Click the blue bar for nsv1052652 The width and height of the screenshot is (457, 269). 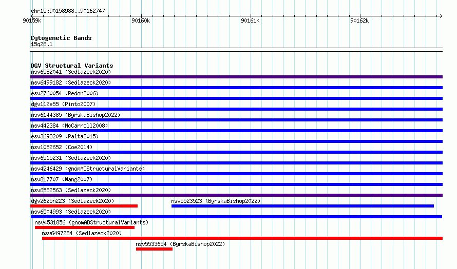236,152
